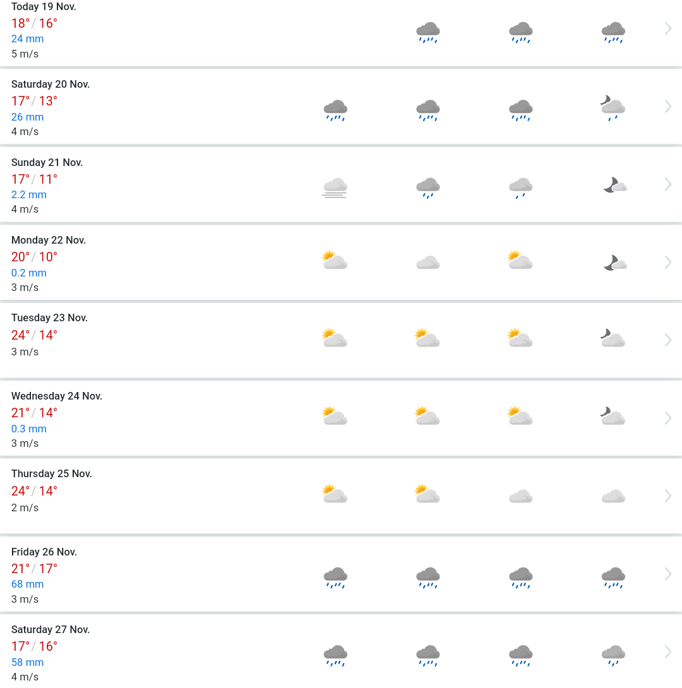
Task: Open Monday 22 Nov. details arrow
Action: 668,263
